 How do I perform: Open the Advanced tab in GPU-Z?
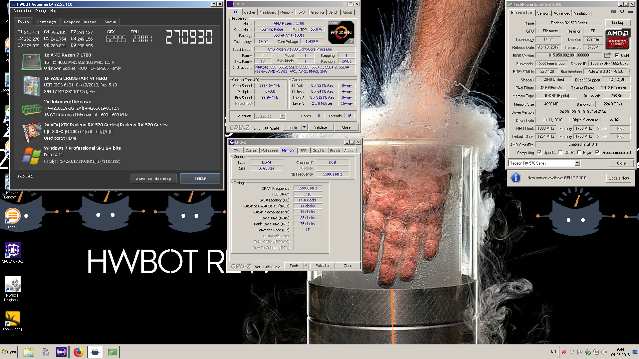coord(562,13)
